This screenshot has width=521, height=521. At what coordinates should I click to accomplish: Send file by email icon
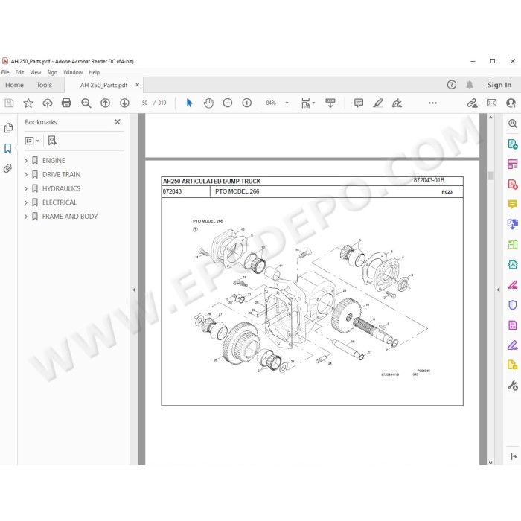point(492,103)
